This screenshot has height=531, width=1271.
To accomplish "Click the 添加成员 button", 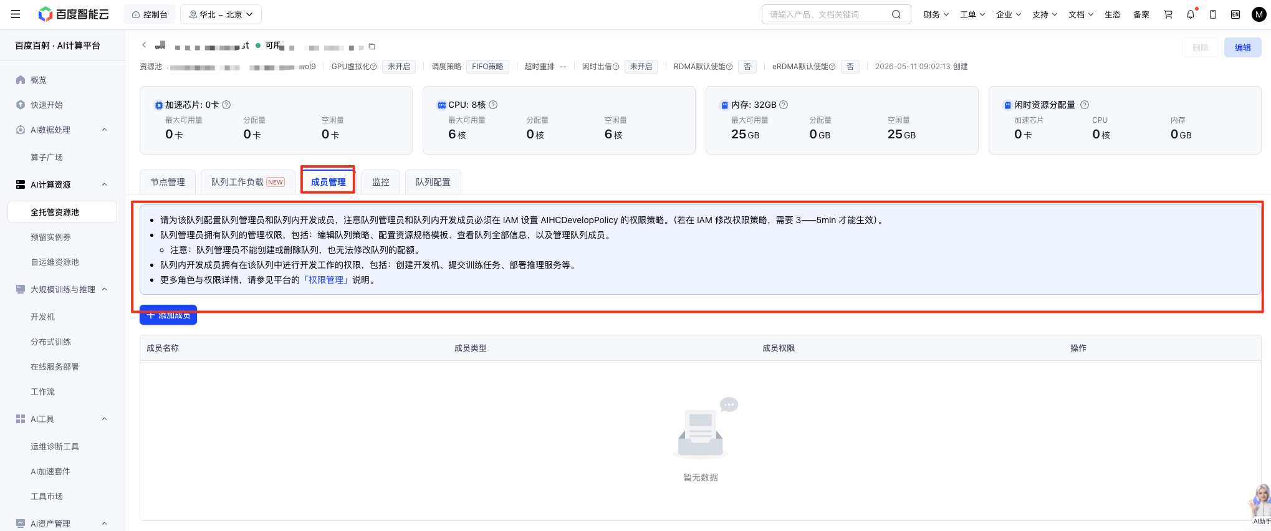I will pos(168,315).
